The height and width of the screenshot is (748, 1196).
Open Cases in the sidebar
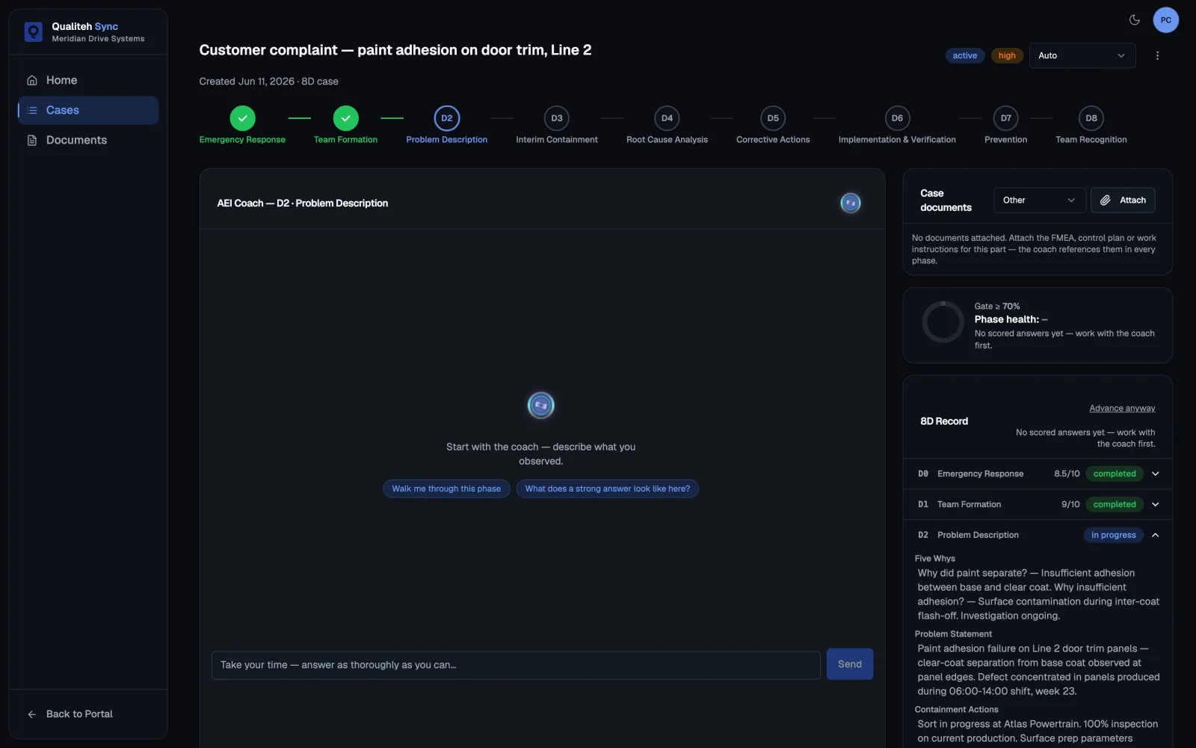pos(87,110)
